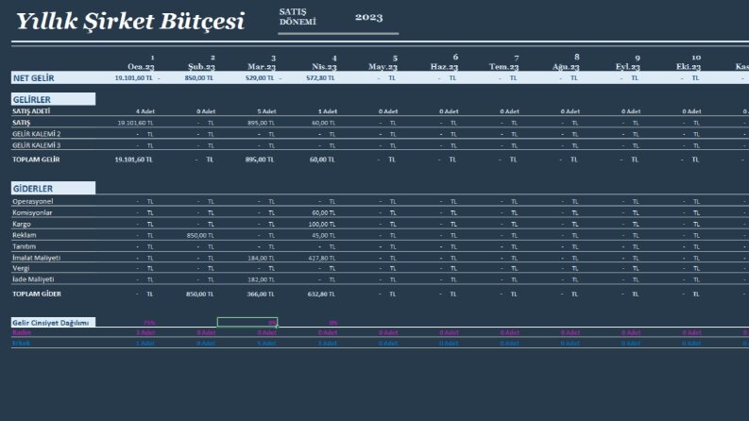
Task: Select SATIŞ value 895,00 TL for Mar.23
Action: [x=261, y=123]
